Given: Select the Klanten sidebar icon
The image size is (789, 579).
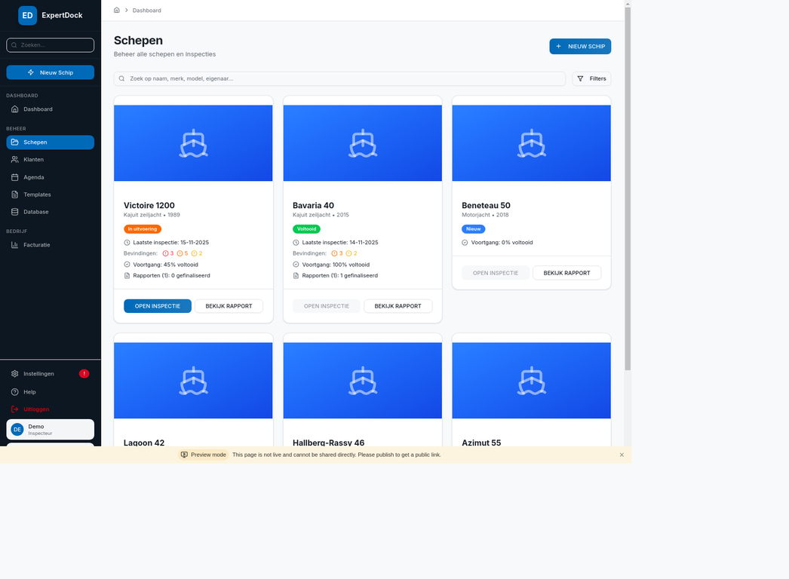Looking at the screenshot, I should point(15,159).
